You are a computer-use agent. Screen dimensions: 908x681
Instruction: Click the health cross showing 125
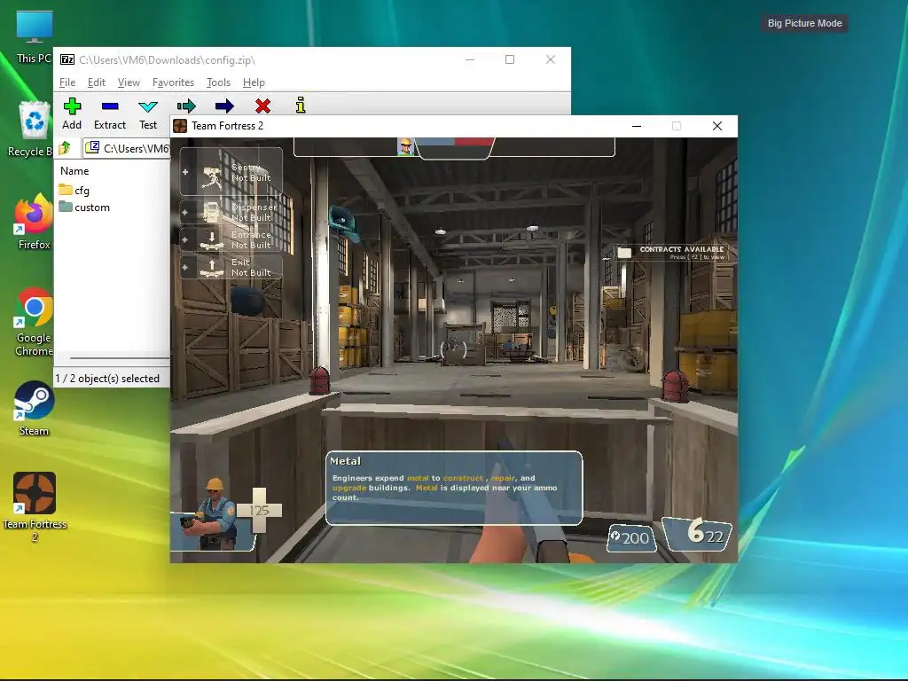[x=260, y=510]
